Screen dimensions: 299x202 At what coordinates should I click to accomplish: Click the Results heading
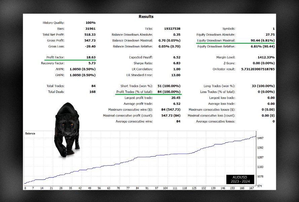pos(146,16)
